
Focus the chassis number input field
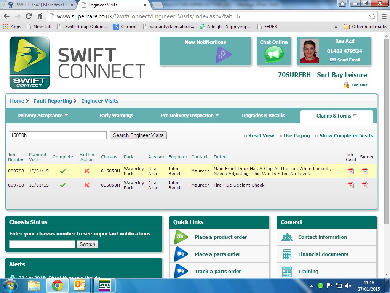[x=42, y=244]
